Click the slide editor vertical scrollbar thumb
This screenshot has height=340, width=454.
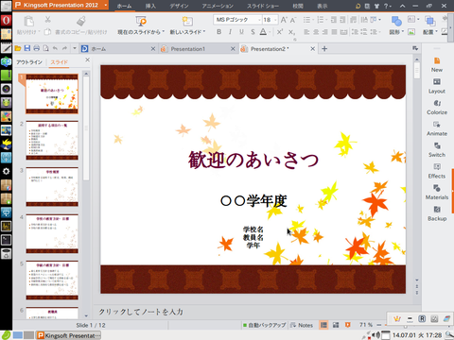point(417,70)
